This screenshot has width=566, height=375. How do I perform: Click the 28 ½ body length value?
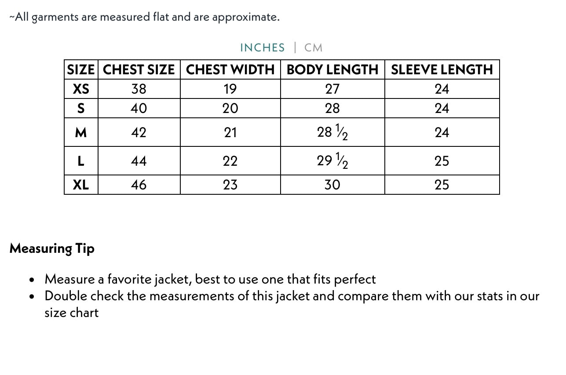[332, 132]
